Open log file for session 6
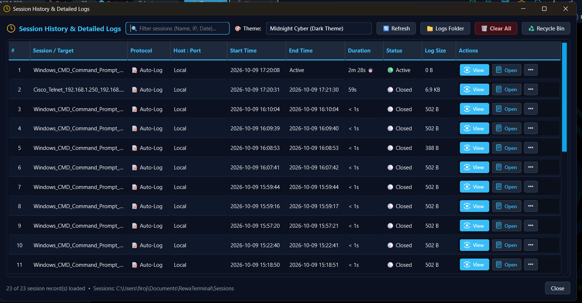This screenshot has width=582, height=303. (507, 167)
